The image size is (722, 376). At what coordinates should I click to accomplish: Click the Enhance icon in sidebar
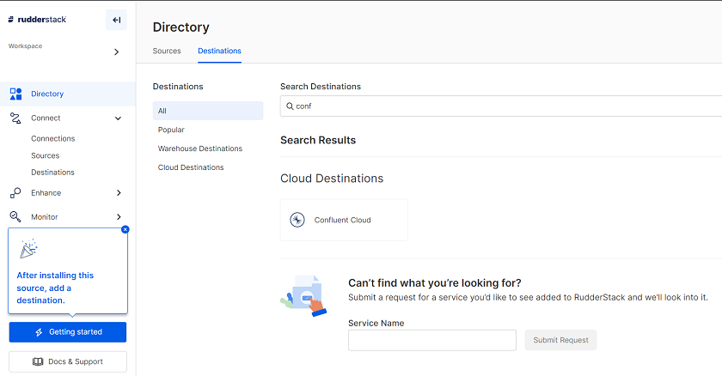[15, 193]
